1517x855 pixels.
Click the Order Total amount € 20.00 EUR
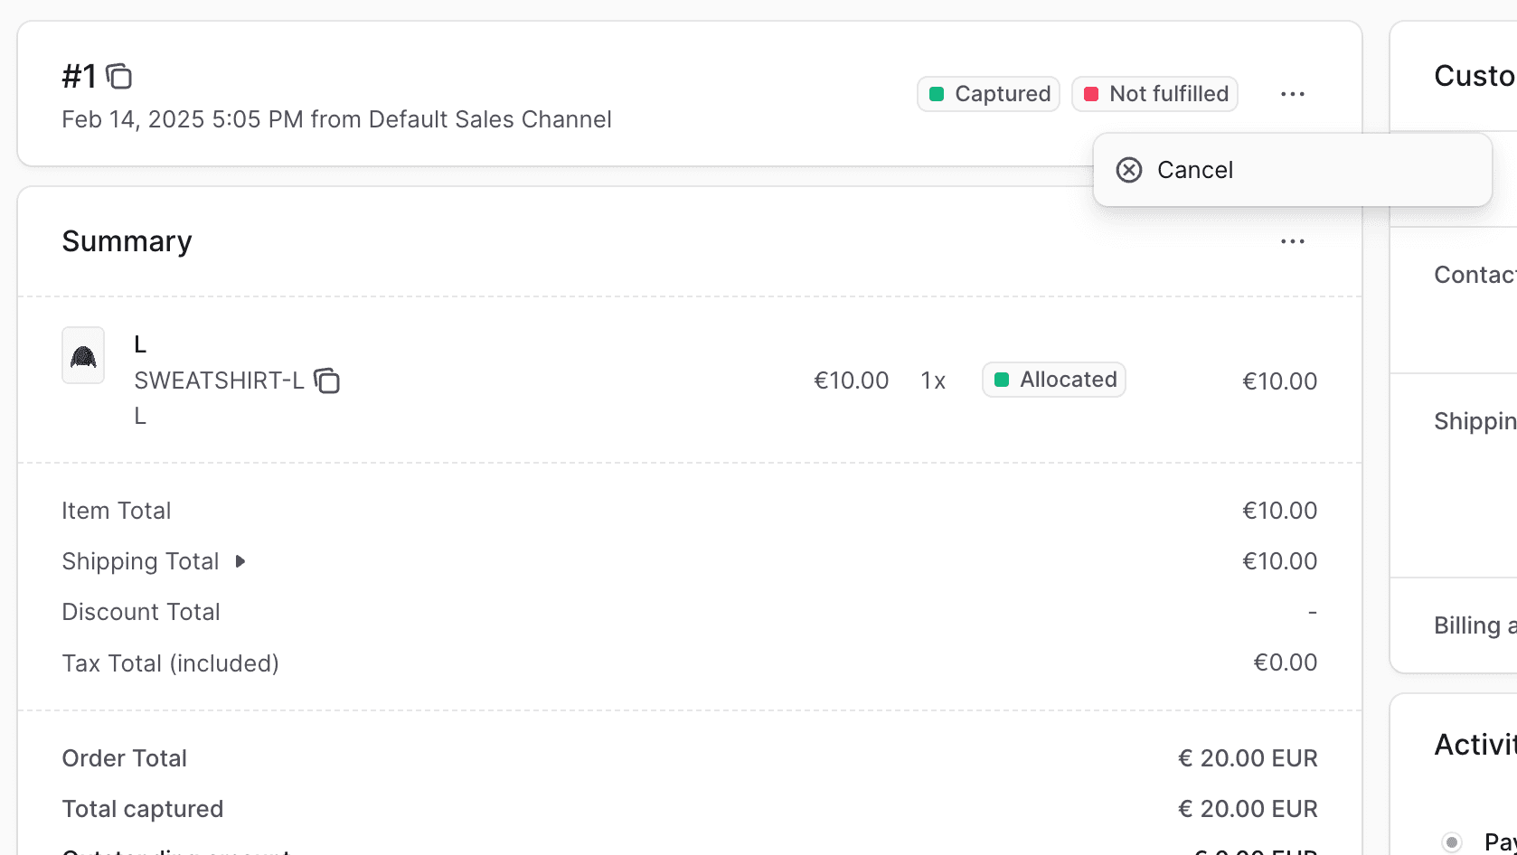pos(1247,758)
